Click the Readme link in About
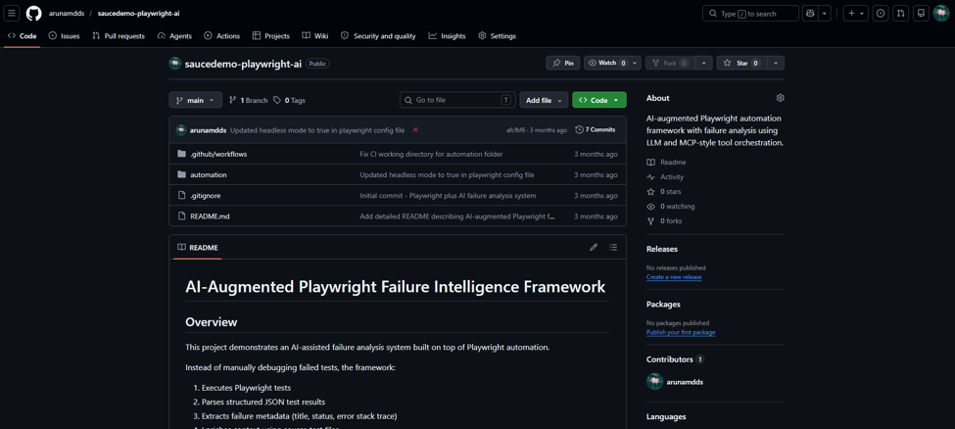The image size is (955, 429). (666, 163)
